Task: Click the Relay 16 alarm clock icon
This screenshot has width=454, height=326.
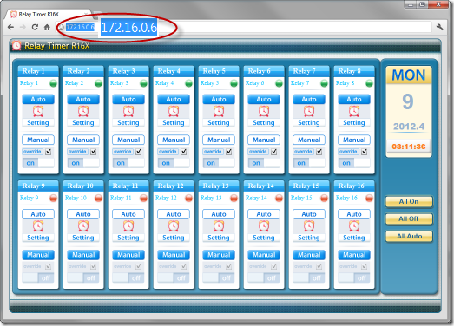Action: [x=354, y=226]
